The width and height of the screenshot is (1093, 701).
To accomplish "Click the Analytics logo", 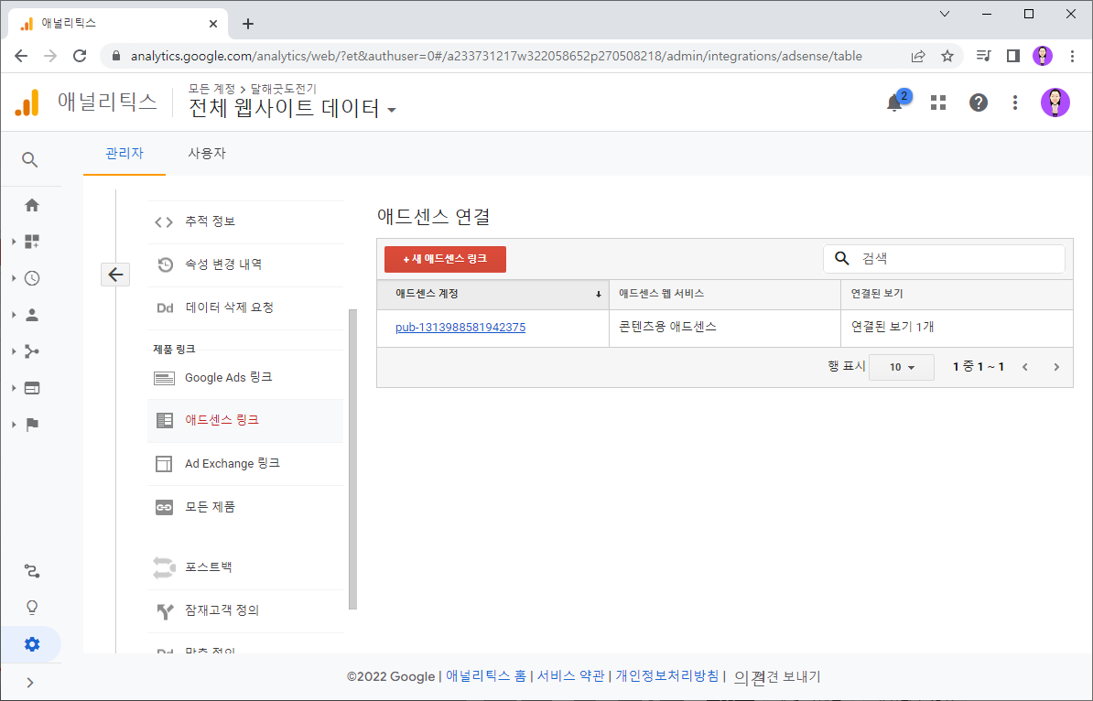I will 27,102.
